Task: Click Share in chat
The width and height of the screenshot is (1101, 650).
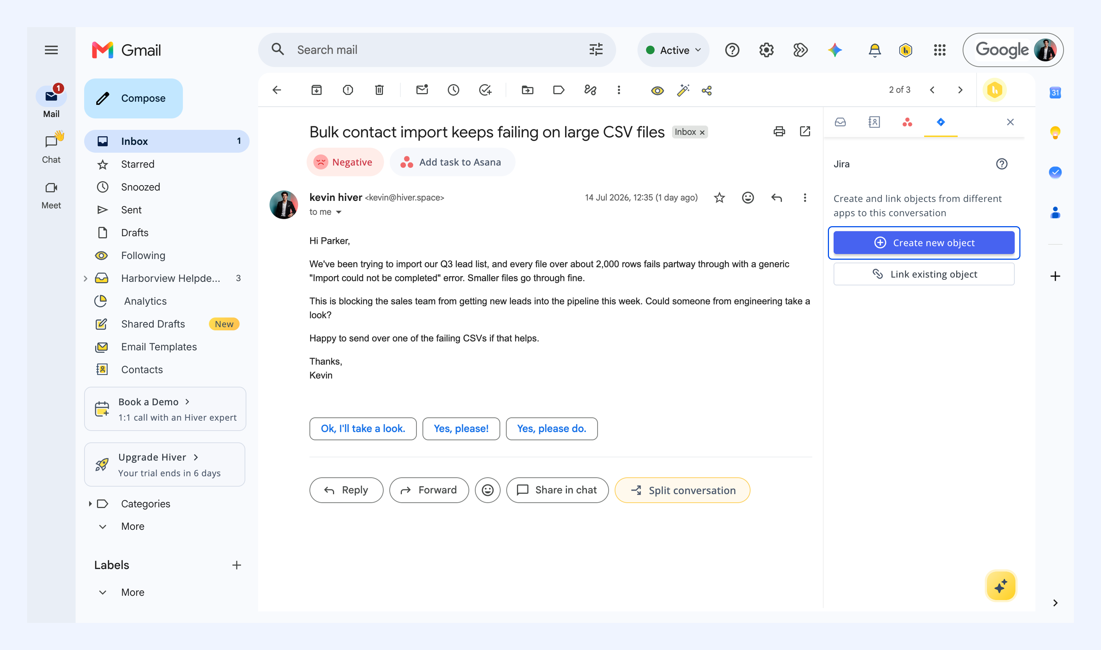Action: pos(557,490)
